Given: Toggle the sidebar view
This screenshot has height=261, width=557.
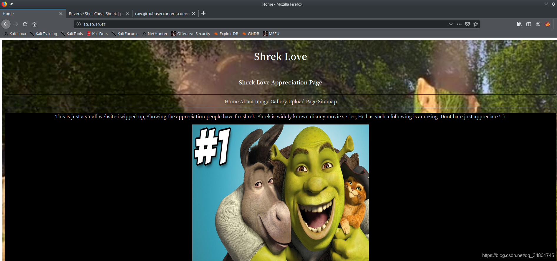Looking at the screenshot, I should point(529,24).
